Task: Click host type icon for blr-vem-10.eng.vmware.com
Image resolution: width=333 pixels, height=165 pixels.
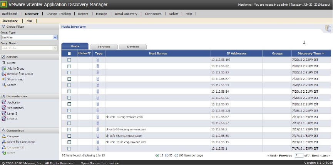Action: click(x=98, y=117)
